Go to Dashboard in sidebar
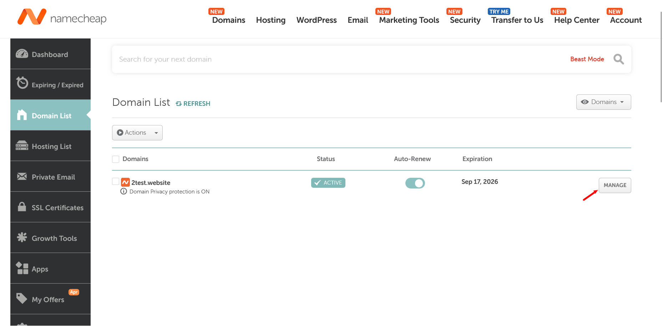The width and height of the screenshot is (663, 326). coord(50,54)
